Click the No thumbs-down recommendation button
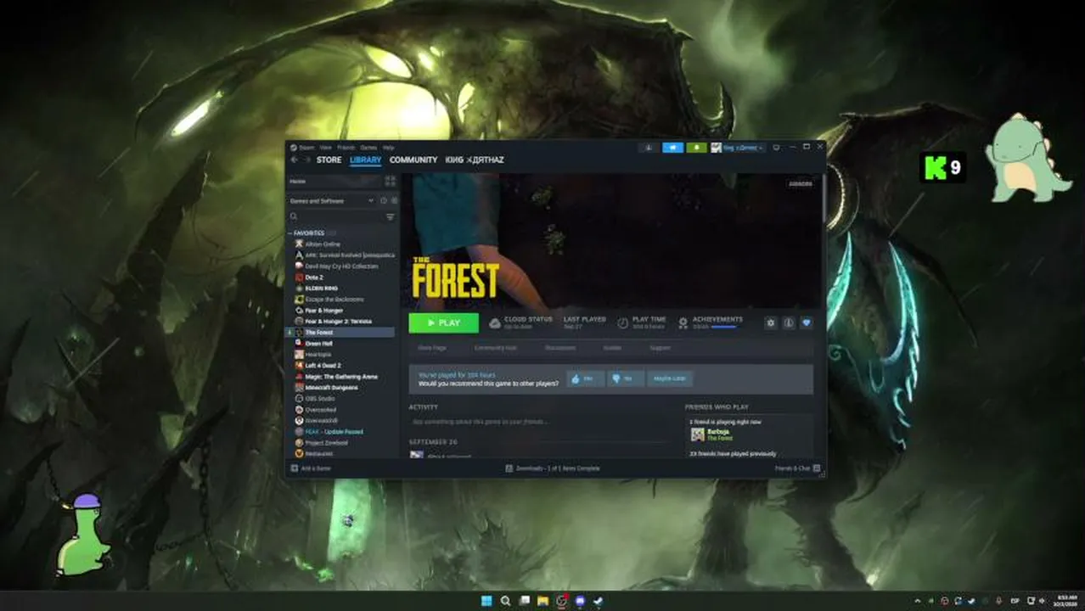The width and height of the screenshot is (1085, 611). pyautogui.click(x=626, y=378)
